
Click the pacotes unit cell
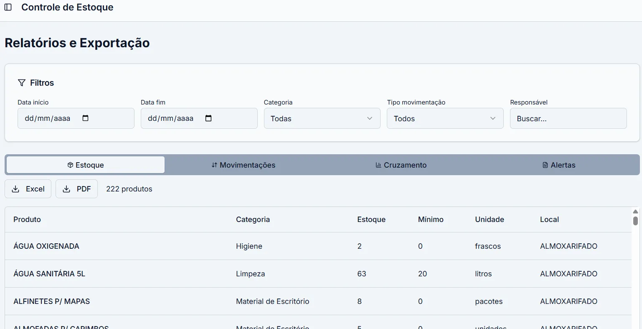pos(489,301)
